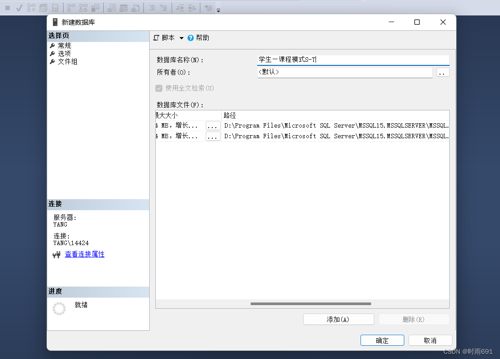
Task: Confirm with the 确定 button
Action: (382, 340)
